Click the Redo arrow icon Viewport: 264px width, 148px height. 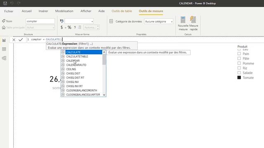pyautogui.click(x=19, y=3)
